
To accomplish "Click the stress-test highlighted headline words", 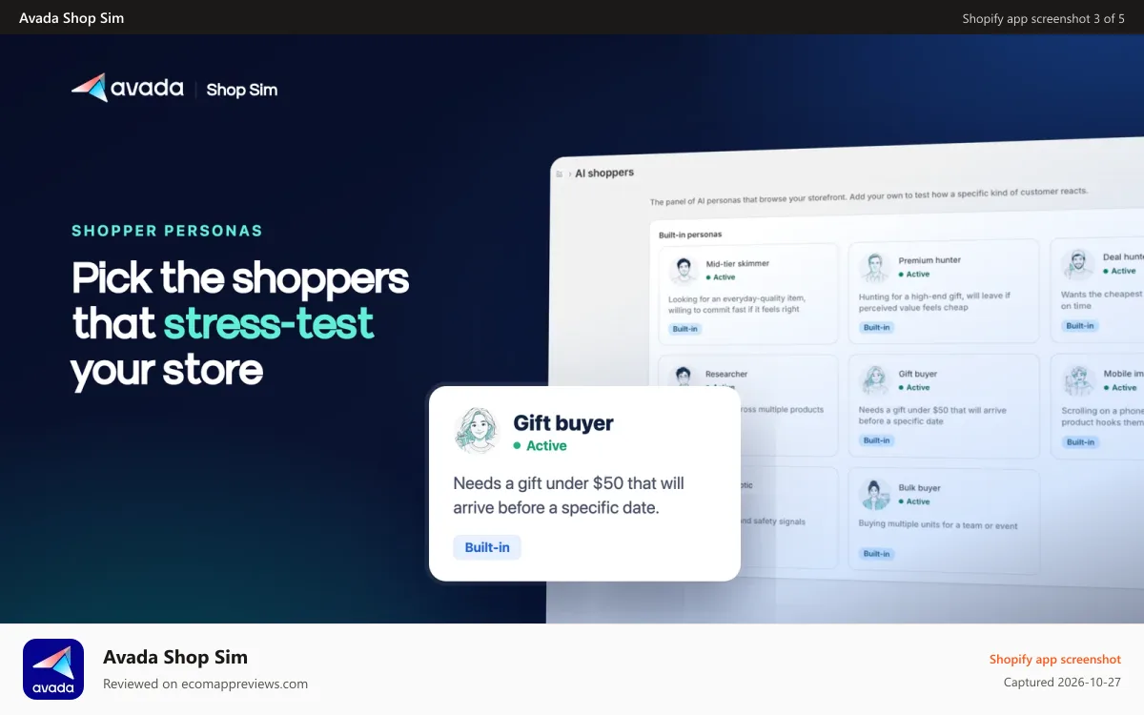I will (269, 324).
